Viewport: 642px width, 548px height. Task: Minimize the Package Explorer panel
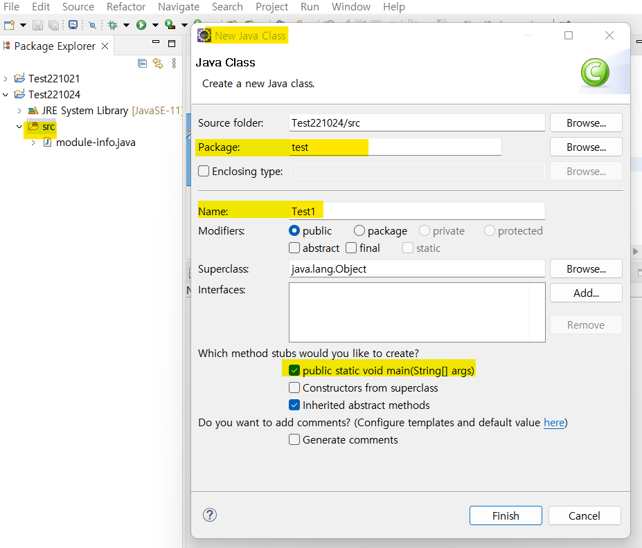[x=156, y=42]
